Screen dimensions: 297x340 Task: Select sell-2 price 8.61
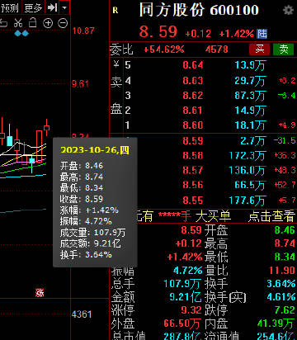(193, 111)
